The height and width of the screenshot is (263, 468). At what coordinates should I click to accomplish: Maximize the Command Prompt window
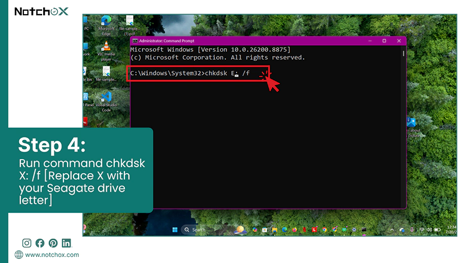[384, 41]
